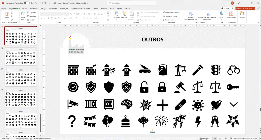The width and height of the screenshot is (261, 140).
Task: Click the Gravar button
Action: click(225, 8)
